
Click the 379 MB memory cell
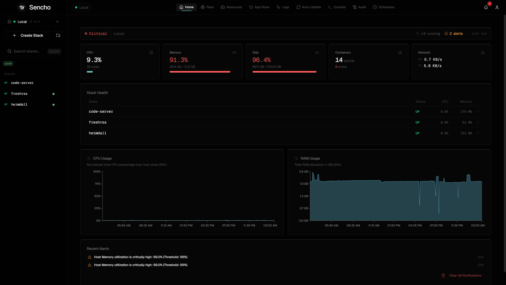pos(466,112)
